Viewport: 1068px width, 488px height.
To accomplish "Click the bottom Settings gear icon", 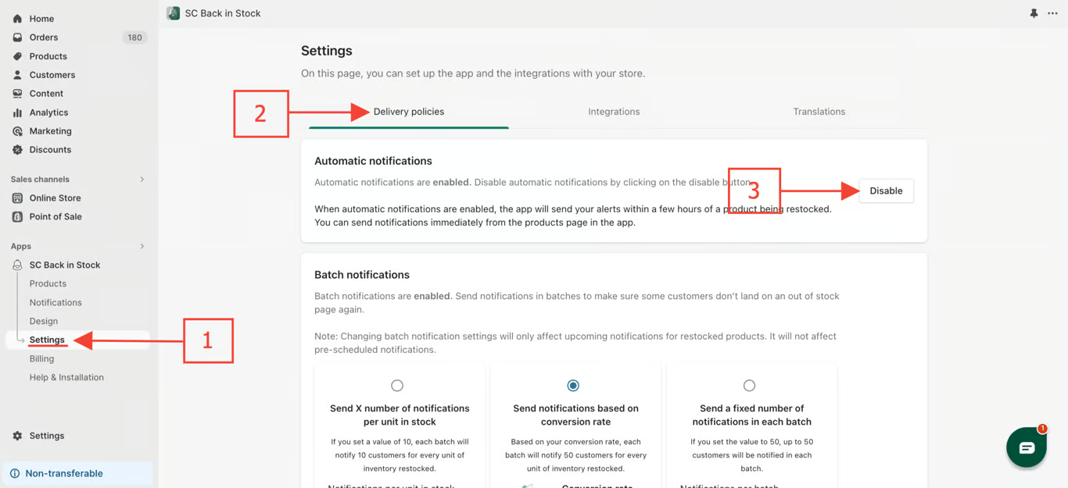I will 17,436.
